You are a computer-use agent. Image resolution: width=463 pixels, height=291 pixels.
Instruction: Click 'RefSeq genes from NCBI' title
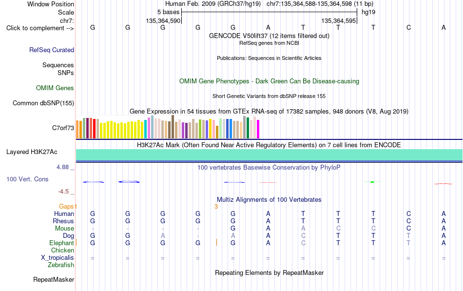[269, 43]
